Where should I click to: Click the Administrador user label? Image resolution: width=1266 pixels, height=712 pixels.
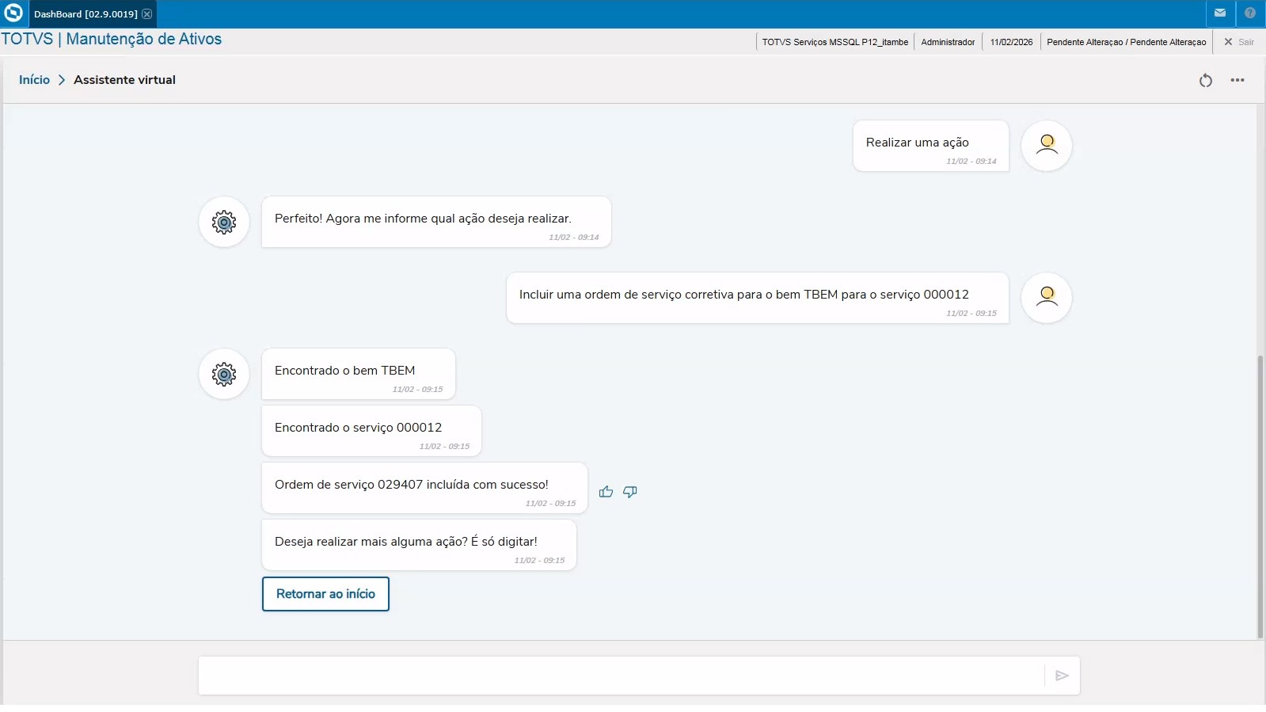pos(948,42)
